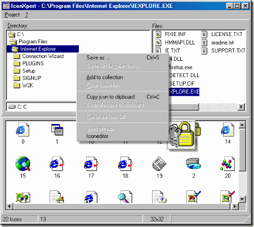
Task: Choose Iconeditor from context menu
Action: (123, 136)
